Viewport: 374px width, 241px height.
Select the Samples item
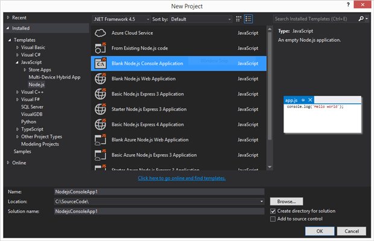[x=22, y=152]
